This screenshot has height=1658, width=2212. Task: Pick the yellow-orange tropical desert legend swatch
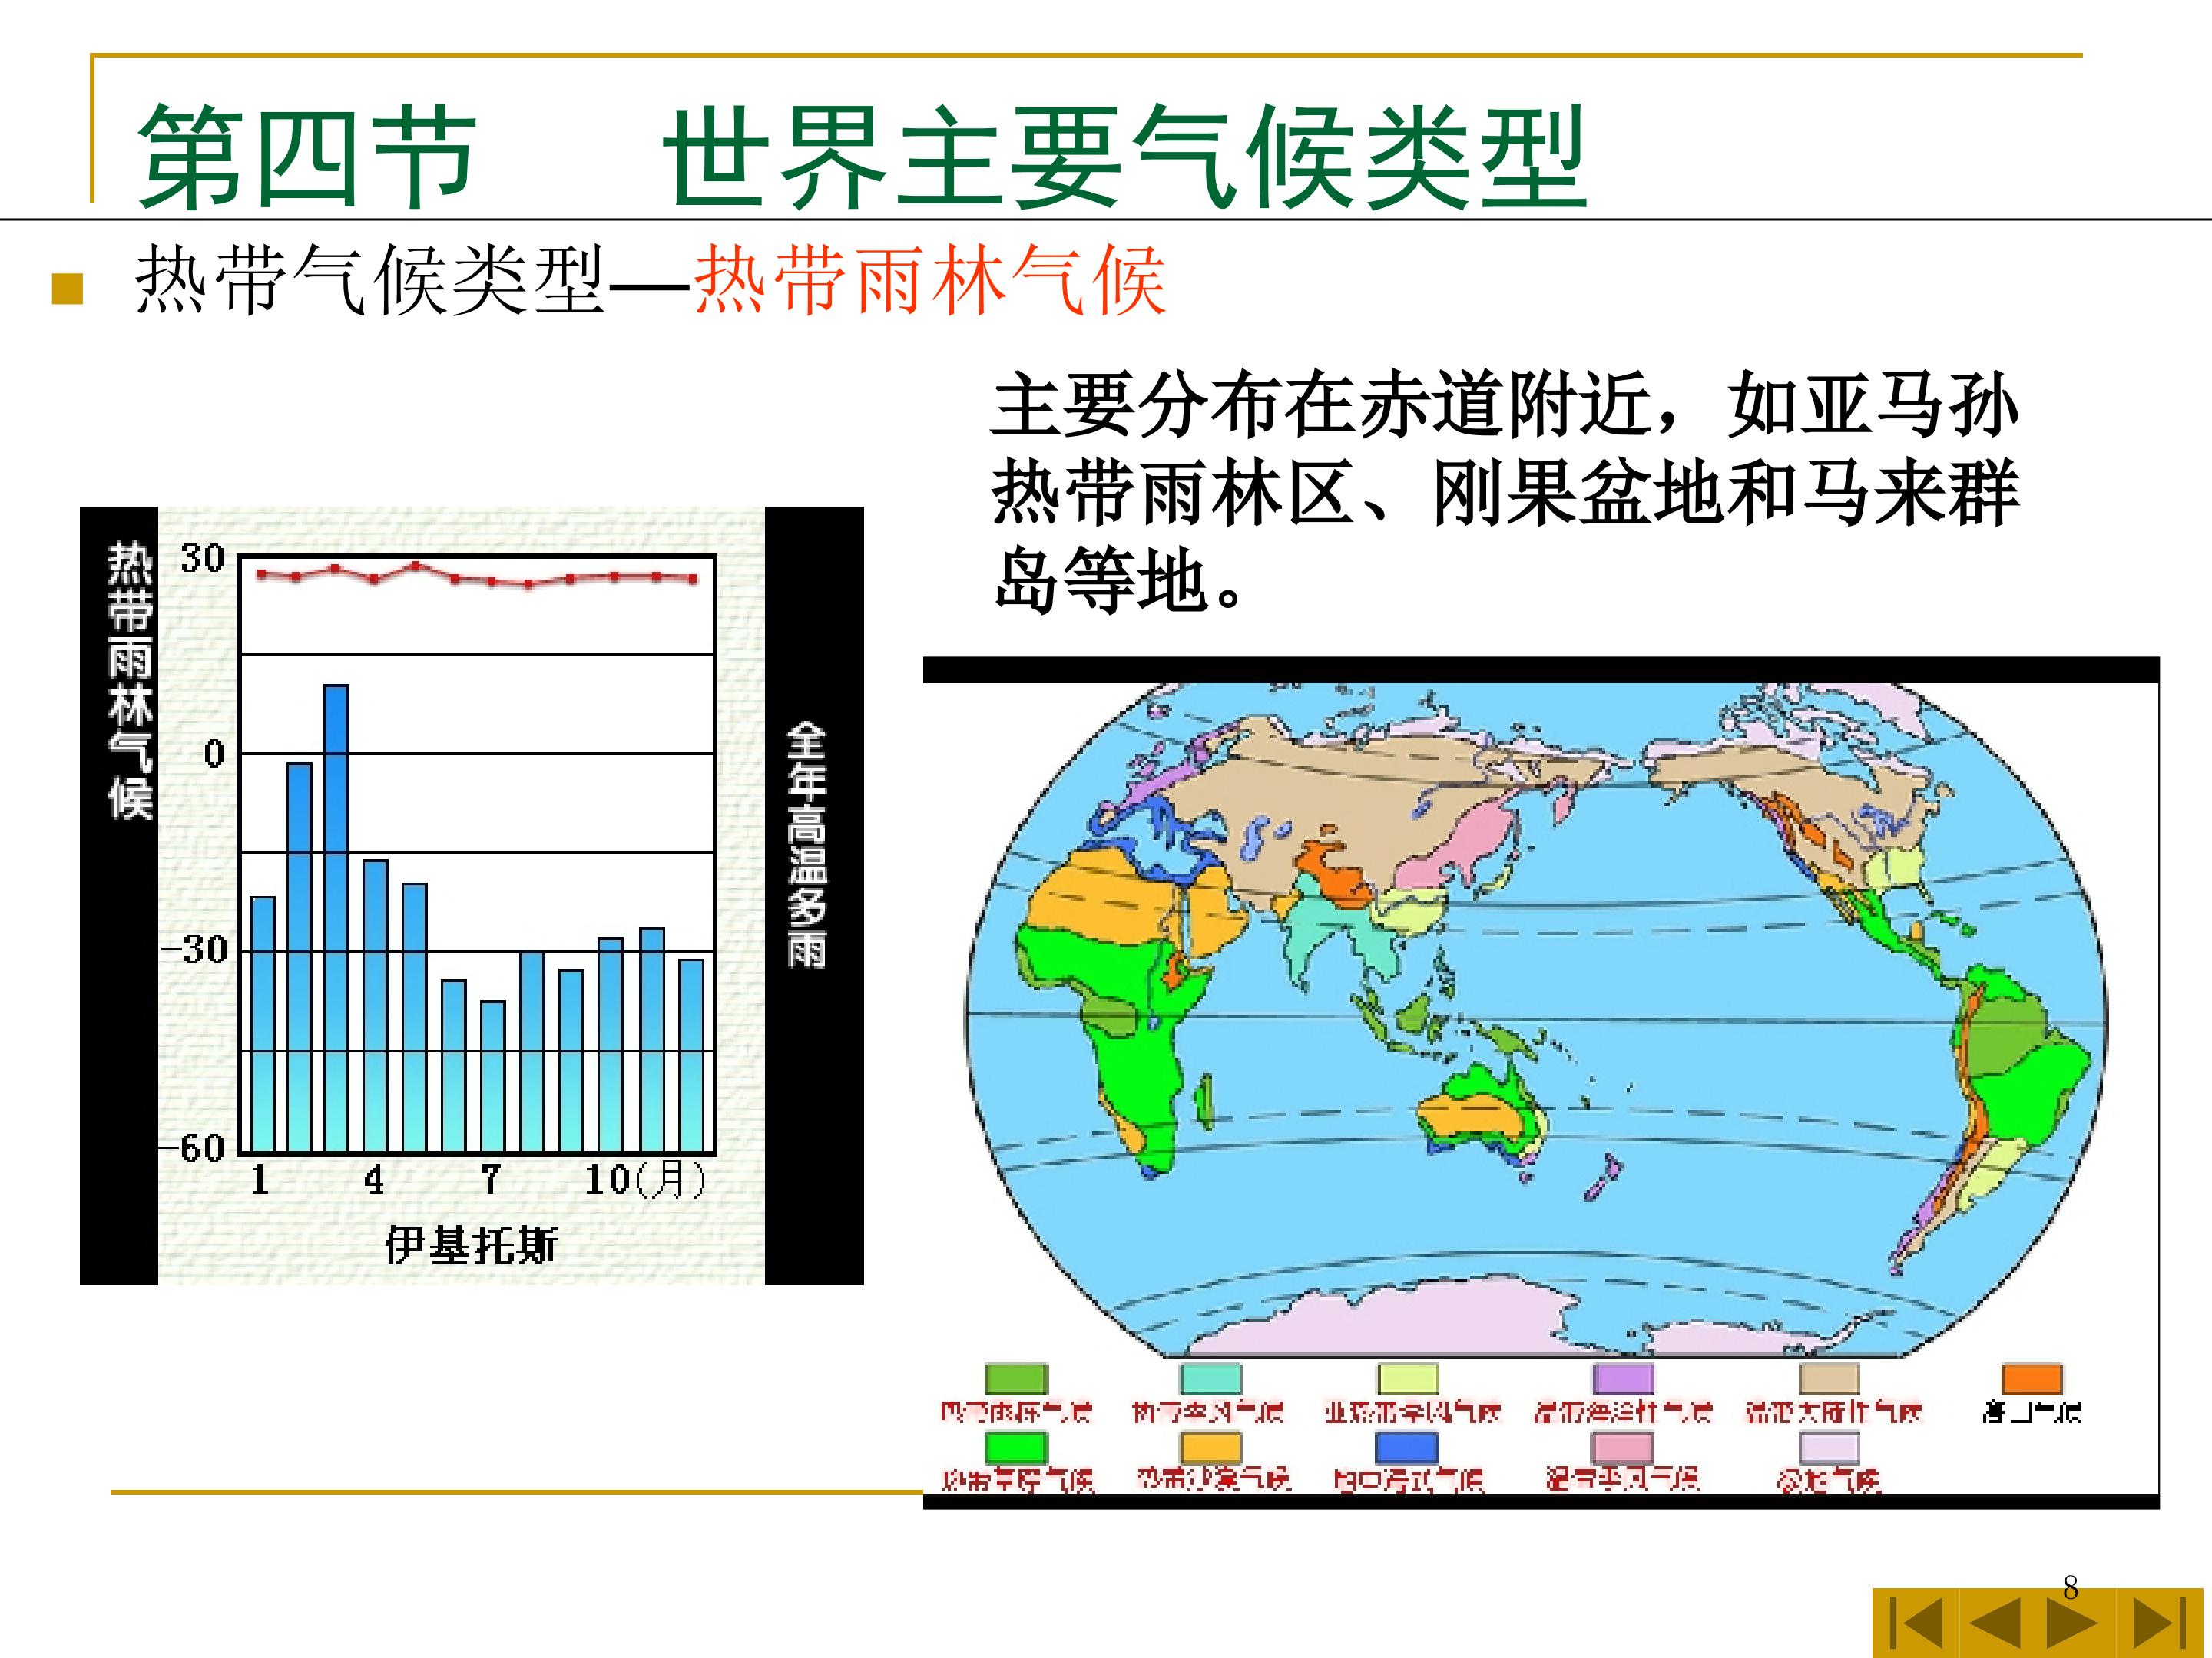(x=1211, y=1448)
